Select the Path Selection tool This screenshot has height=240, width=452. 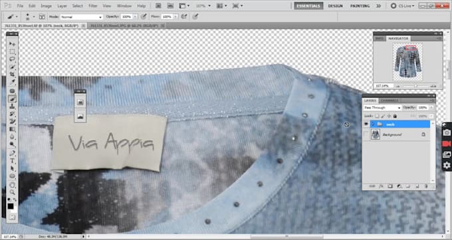pyautogui.click(x=12, y=168)
